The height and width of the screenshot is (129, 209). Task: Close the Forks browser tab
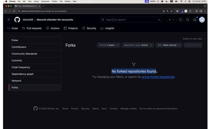tap(39, 6)
